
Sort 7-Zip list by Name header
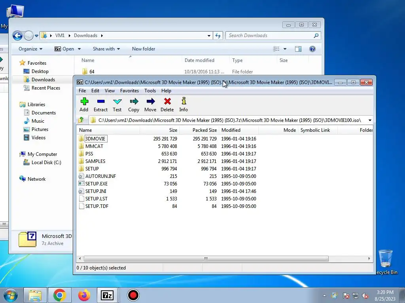click(x=108, y=130)
